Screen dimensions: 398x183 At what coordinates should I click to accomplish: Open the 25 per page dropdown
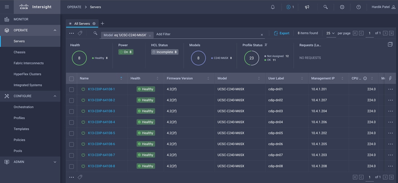tap(331, 33)
